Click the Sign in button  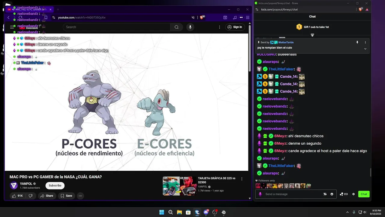pos(235,27)
